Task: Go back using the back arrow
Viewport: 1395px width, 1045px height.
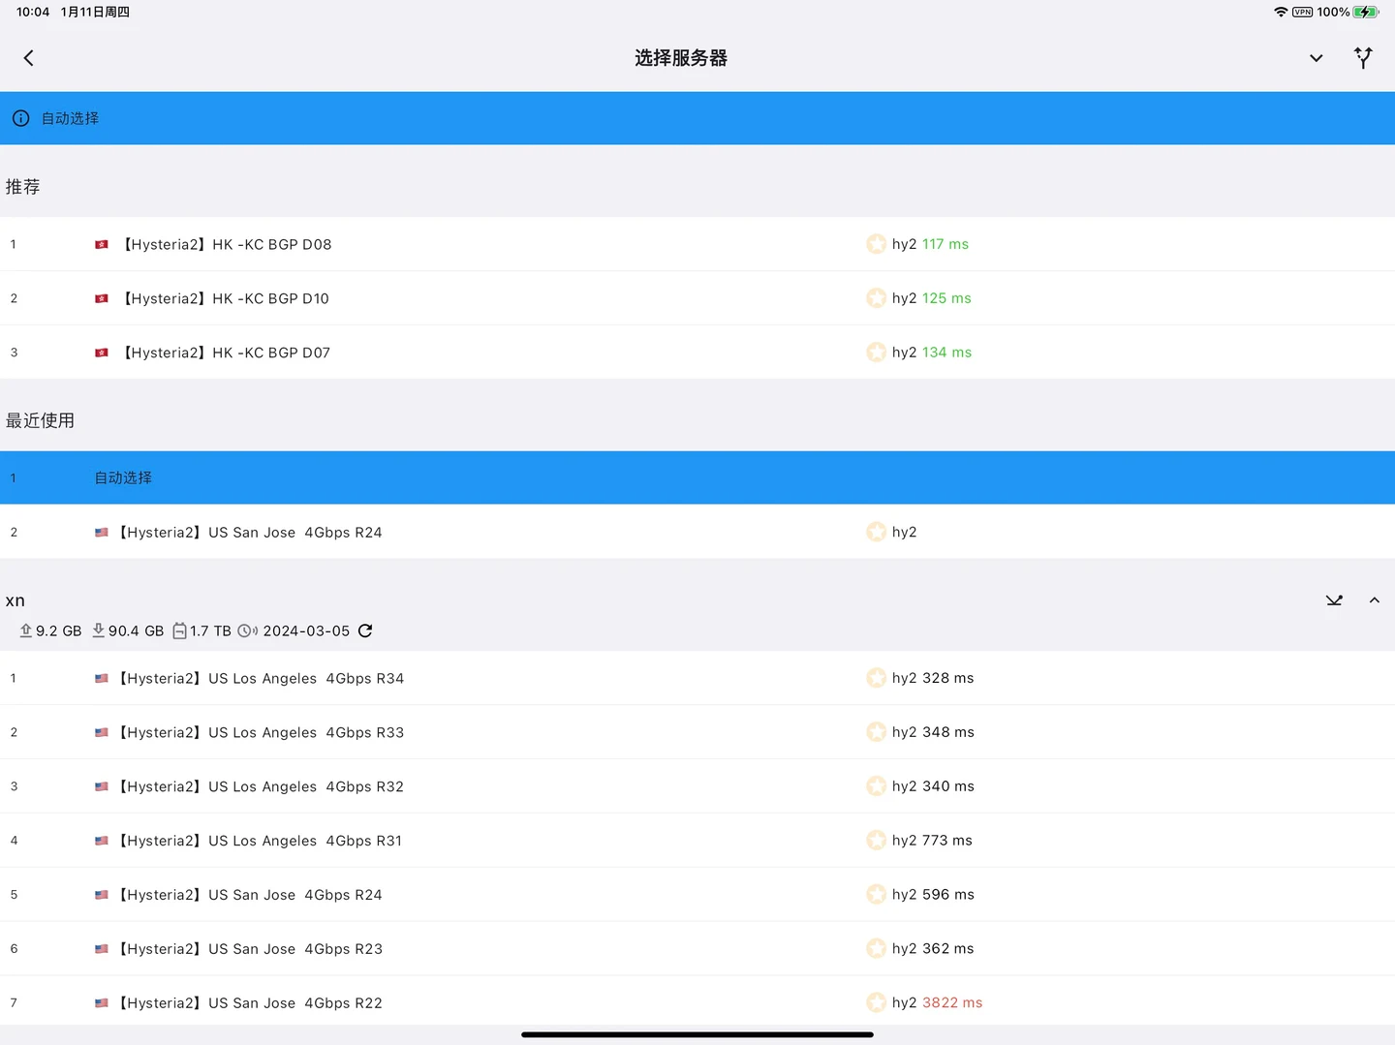Action: [x=29, y=58]
